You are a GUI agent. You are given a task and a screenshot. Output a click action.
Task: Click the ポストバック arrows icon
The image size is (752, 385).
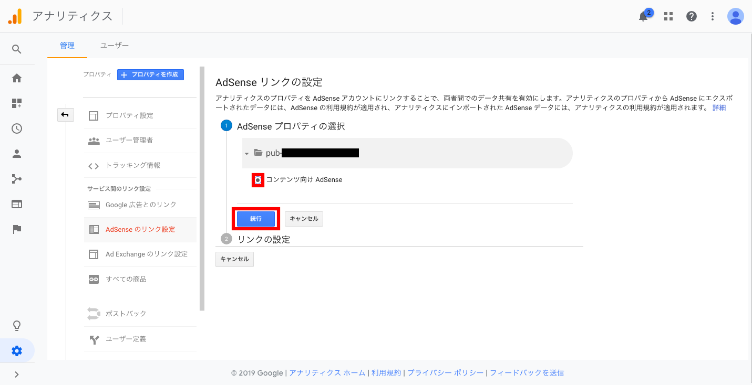[94, 314]
